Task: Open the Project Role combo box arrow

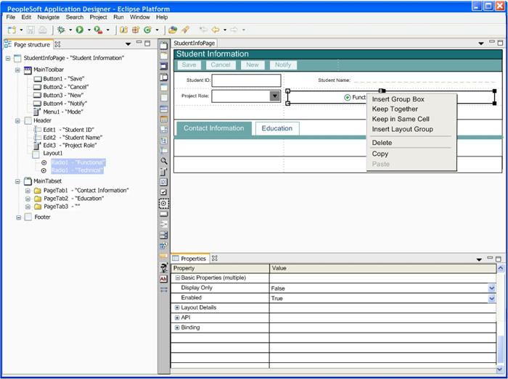Action: pos(275,96)
